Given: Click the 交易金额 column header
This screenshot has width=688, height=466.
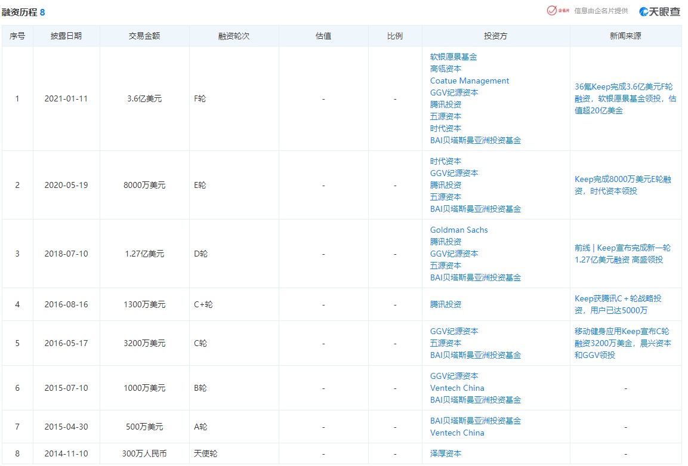Looking at the screenshot, I should point(144,36).
